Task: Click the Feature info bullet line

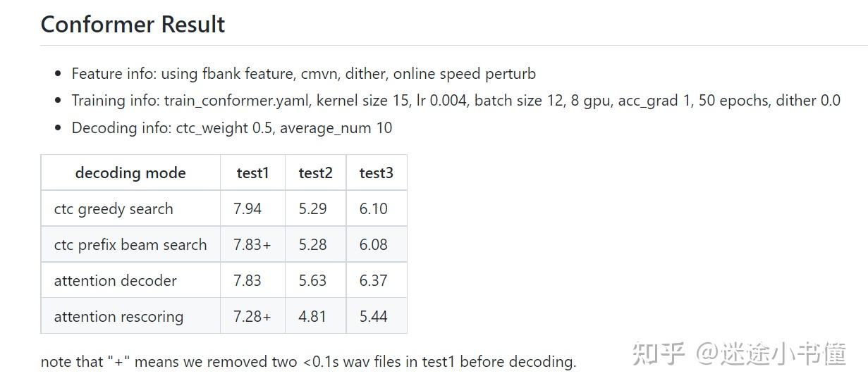Action: pyautogui.click(x=303, y=74)
